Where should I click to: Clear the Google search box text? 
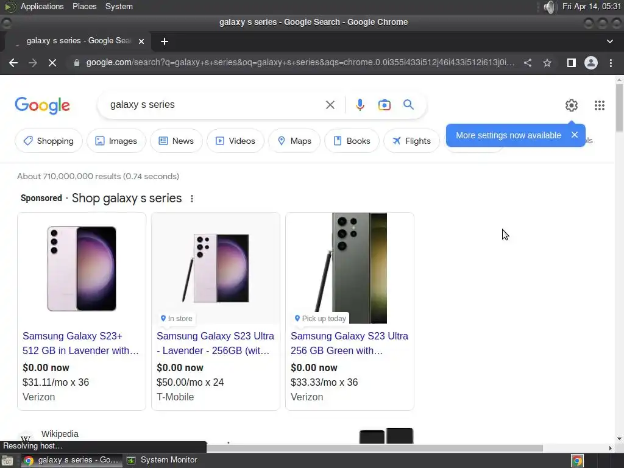click(x=330, y=105)
